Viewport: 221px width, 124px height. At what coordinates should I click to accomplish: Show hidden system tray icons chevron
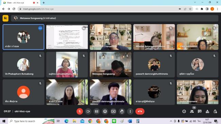tap(171, 121)
